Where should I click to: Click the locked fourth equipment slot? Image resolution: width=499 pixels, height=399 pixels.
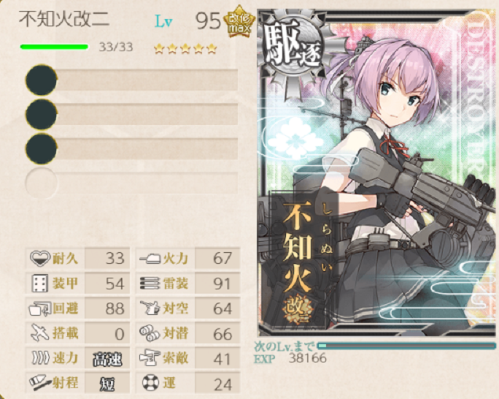tap(132, 183)
